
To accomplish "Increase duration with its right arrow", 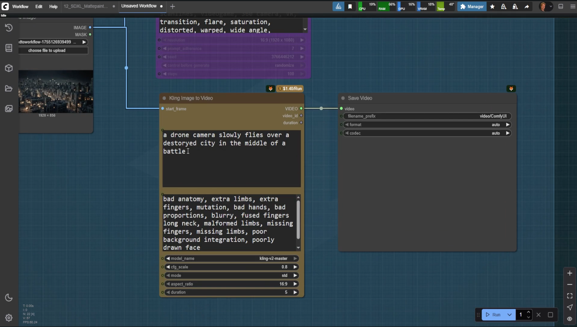I will pyautogui.click(x=295, y=292).
